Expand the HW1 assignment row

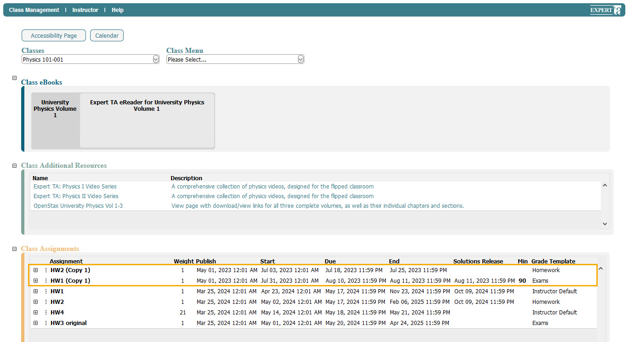(35, 291)
